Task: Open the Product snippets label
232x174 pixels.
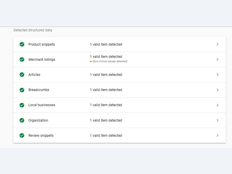Action: click(x=41, y=44)
